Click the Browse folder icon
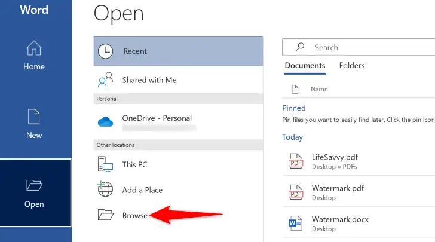Image resolution: width=435 pixels, height=242 pixels. pos(105,215)
